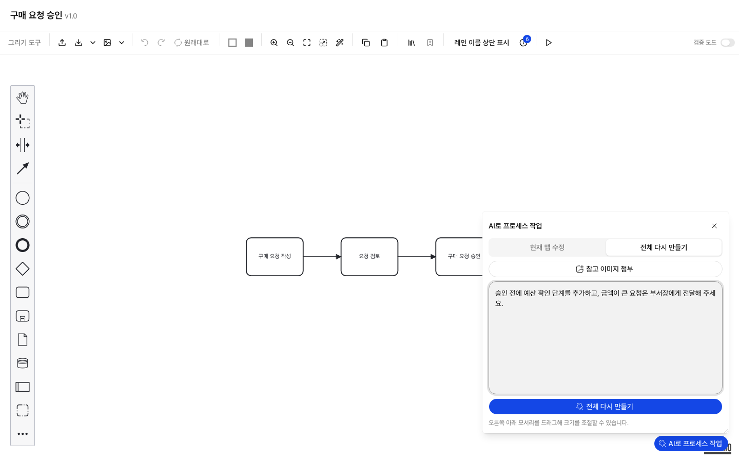Image resolution: width=739 pixels, height=462 pixels.
Task: Click the 원래대로 reset button
Action: pyautogui.click(x=191, y=43)
